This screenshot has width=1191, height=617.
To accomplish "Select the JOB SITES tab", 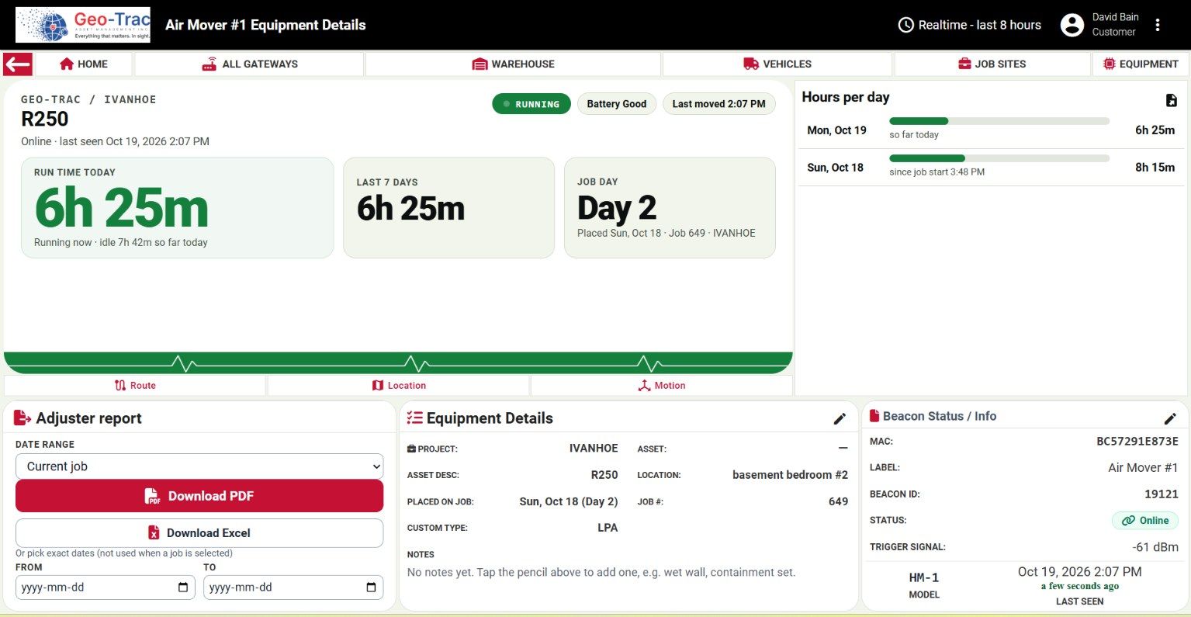I will [x=992, y=64].
